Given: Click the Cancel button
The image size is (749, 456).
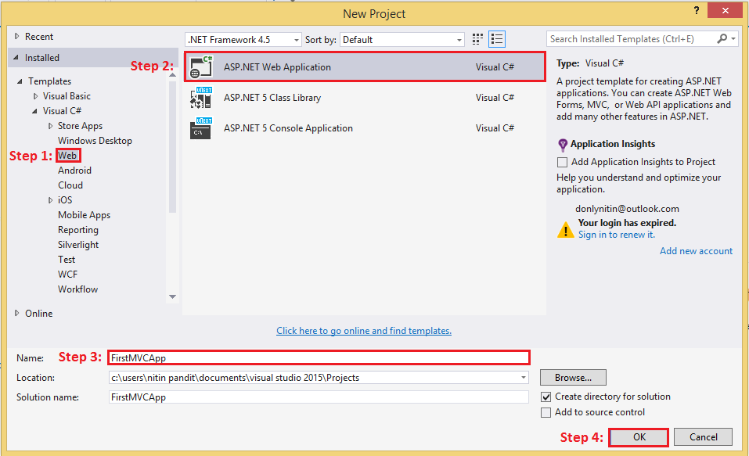Looking at the screenshot, I should (703, 437).
